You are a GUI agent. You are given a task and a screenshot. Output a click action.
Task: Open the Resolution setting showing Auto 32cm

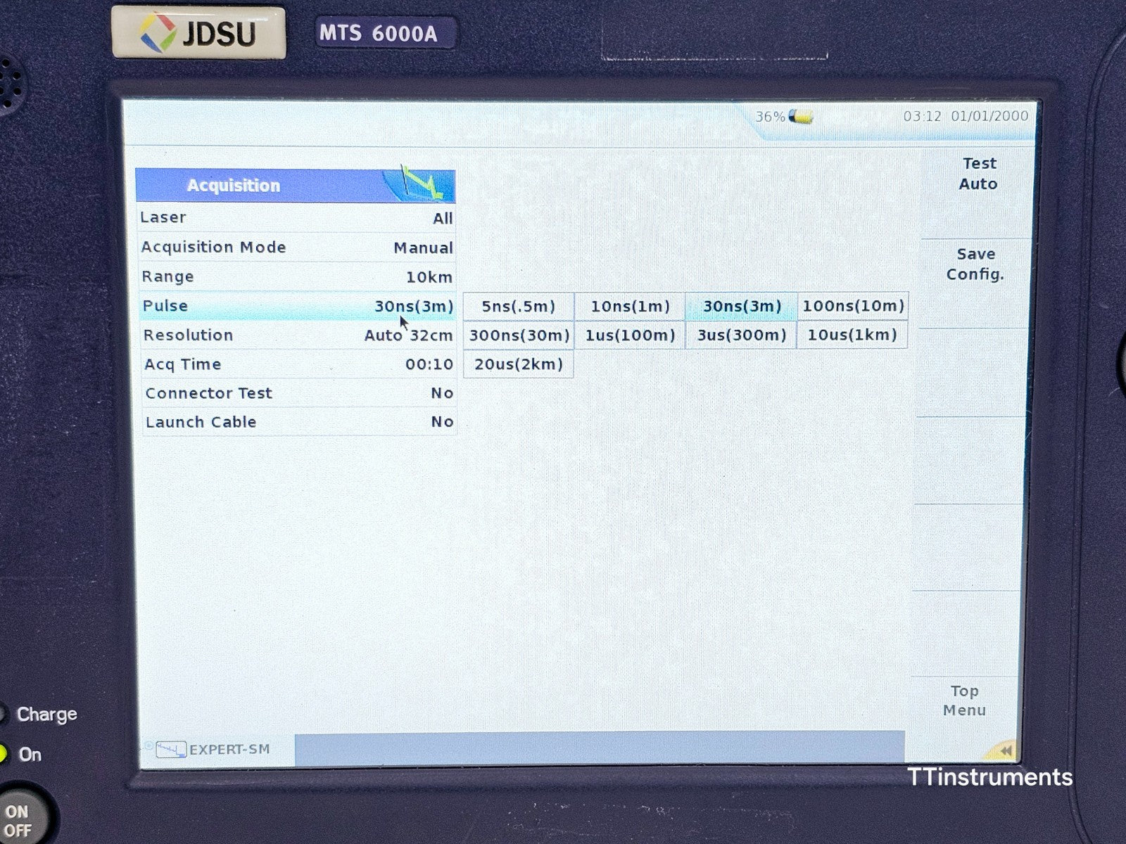coord(299,335)
